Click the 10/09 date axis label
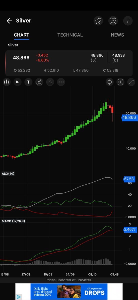This screenshot has width=138, height=300. coord(48,274)
